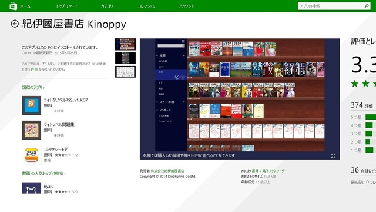
Task: Focus the アプリの検索 search box
Action: point(334,6)
